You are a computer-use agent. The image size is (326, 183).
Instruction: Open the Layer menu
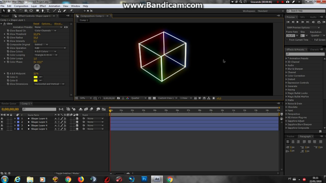[34, 6]
